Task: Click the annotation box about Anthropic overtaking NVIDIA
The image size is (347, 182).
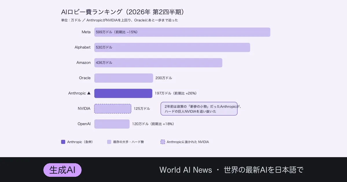Action: 199,109
